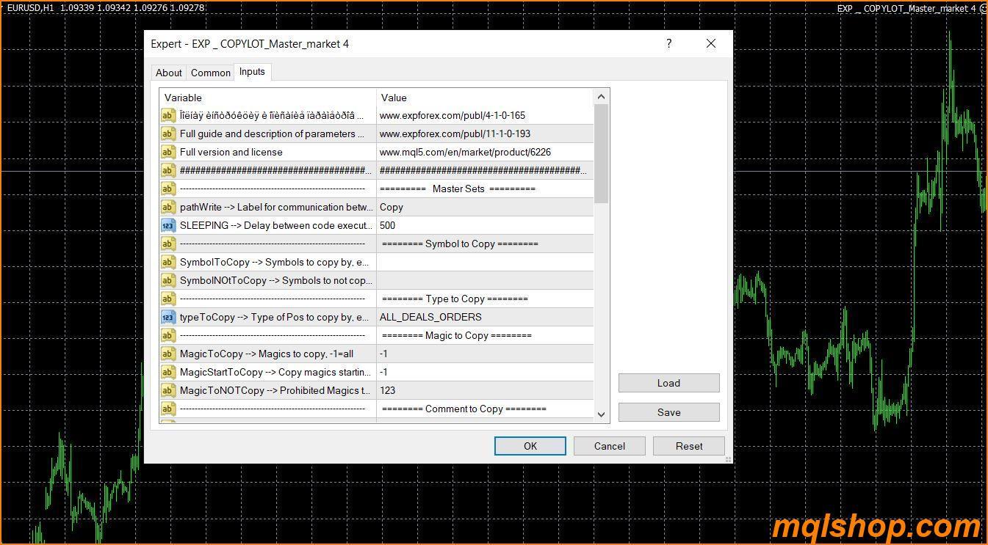Screen dimensions: 988x545
Task: Click the ab icon beside SymbolNOtToCopy
Action: [x=167, y=280]
